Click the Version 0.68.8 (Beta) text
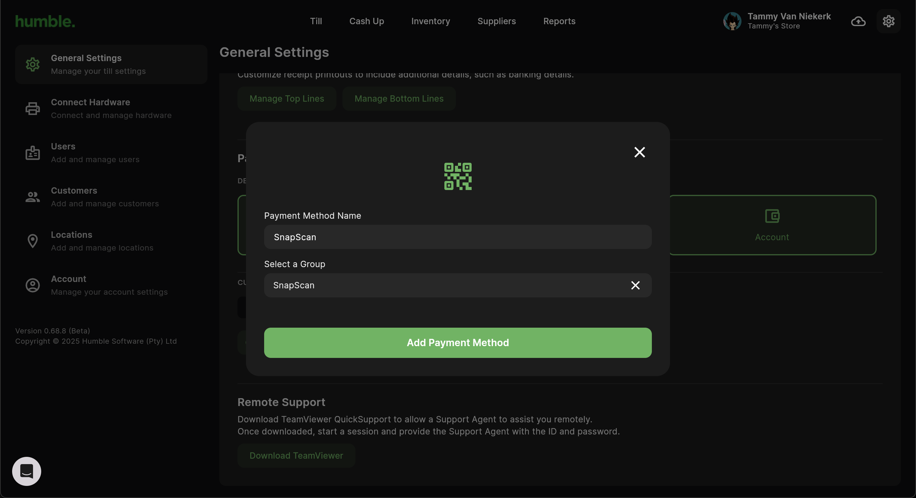The width and height of the screenshot is (916, 498). (53, 331)
